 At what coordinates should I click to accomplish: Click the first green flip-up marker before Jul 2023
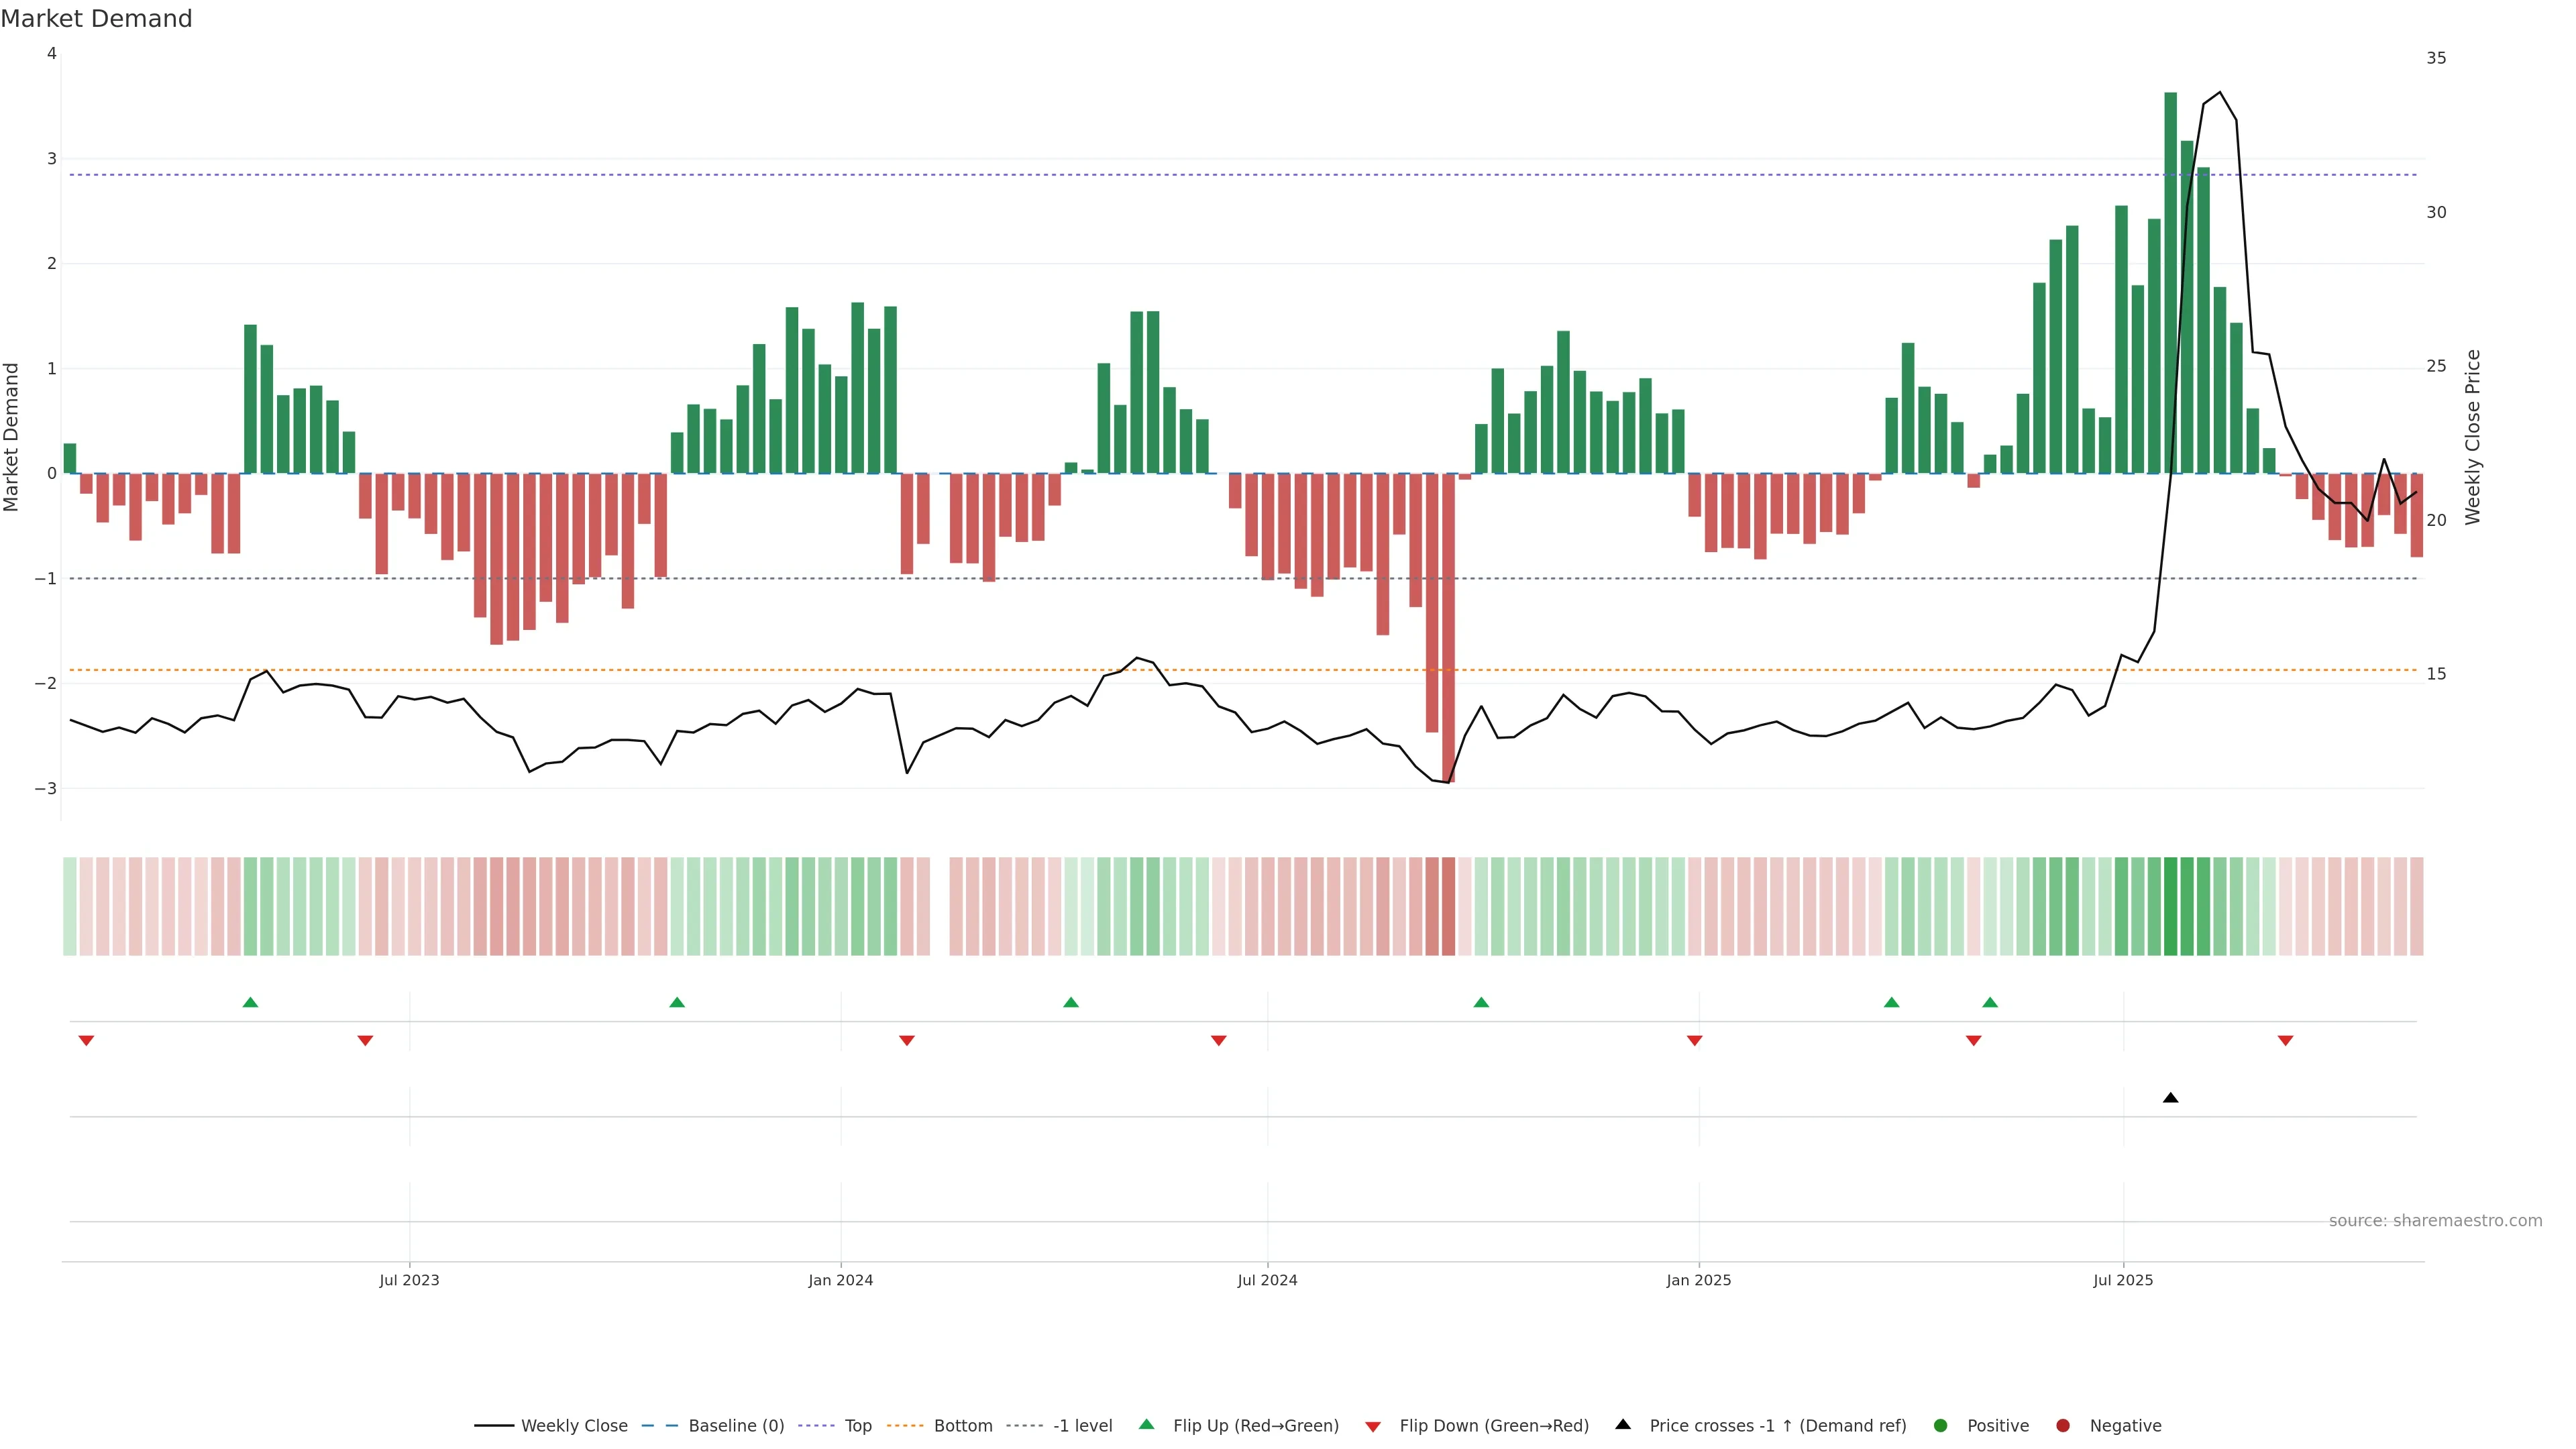click(250, 1002)
